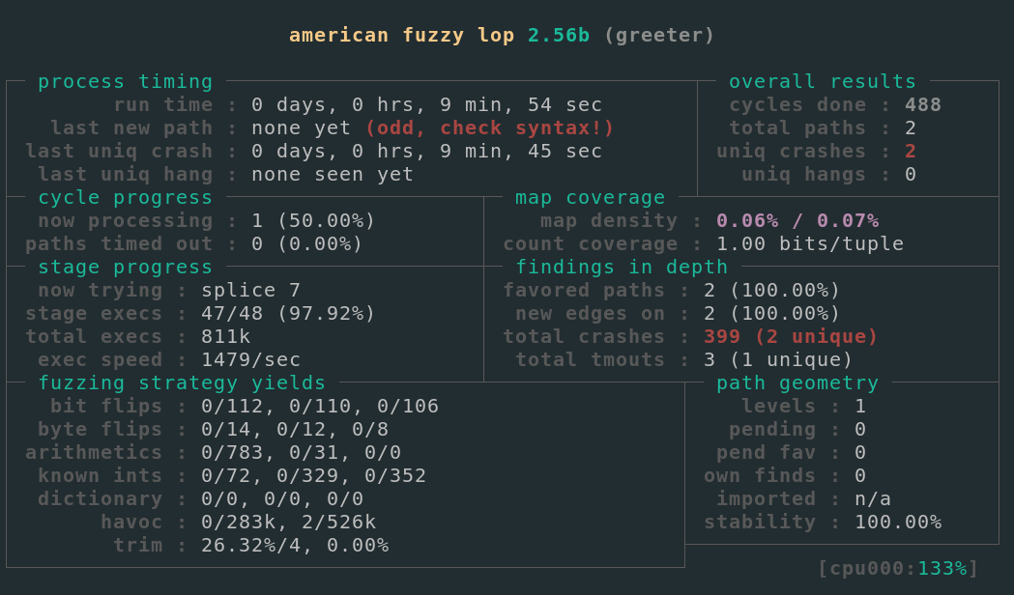Select the red uniq crashes count
The height and width of the screenshot is (595, 1014).
pos(911,152)
